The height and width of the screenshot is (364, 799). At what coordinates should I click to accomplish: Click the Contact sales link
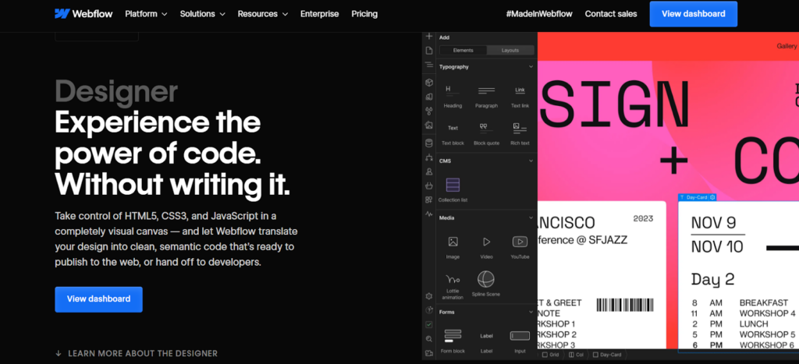(610, 14)
